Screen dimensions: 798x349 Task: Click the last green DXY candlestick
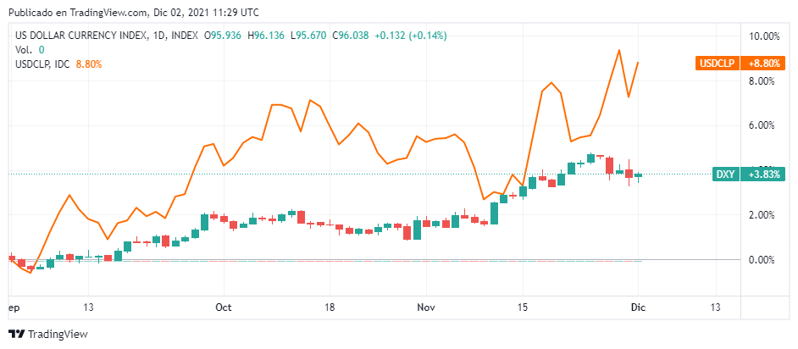click(x=638, y=176)
